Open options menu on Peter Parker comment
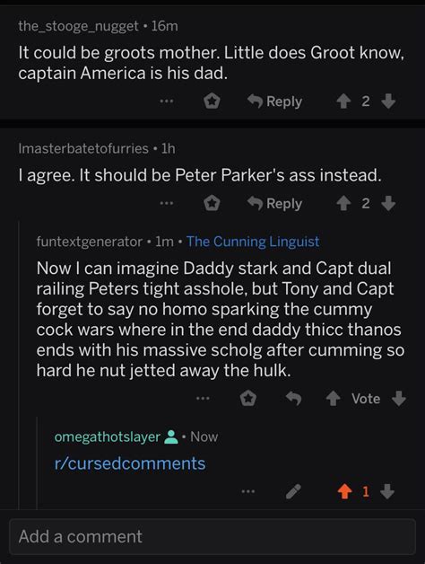Screen dimensions: 425x564 point(167,204)
